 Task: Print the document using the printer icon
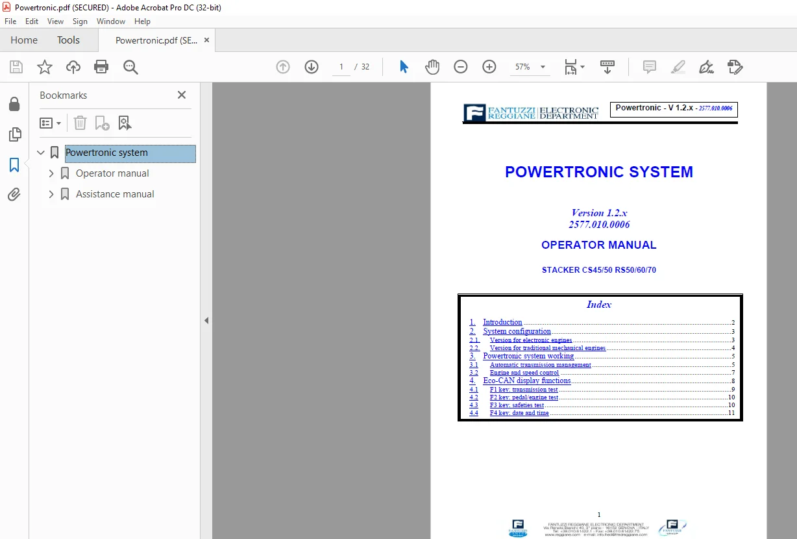[101, 67]
